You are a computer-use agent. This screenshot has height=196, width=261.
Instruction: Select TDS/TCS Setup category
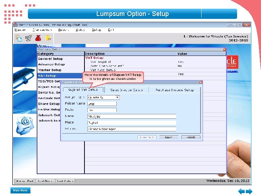click(x=49, y=81)
